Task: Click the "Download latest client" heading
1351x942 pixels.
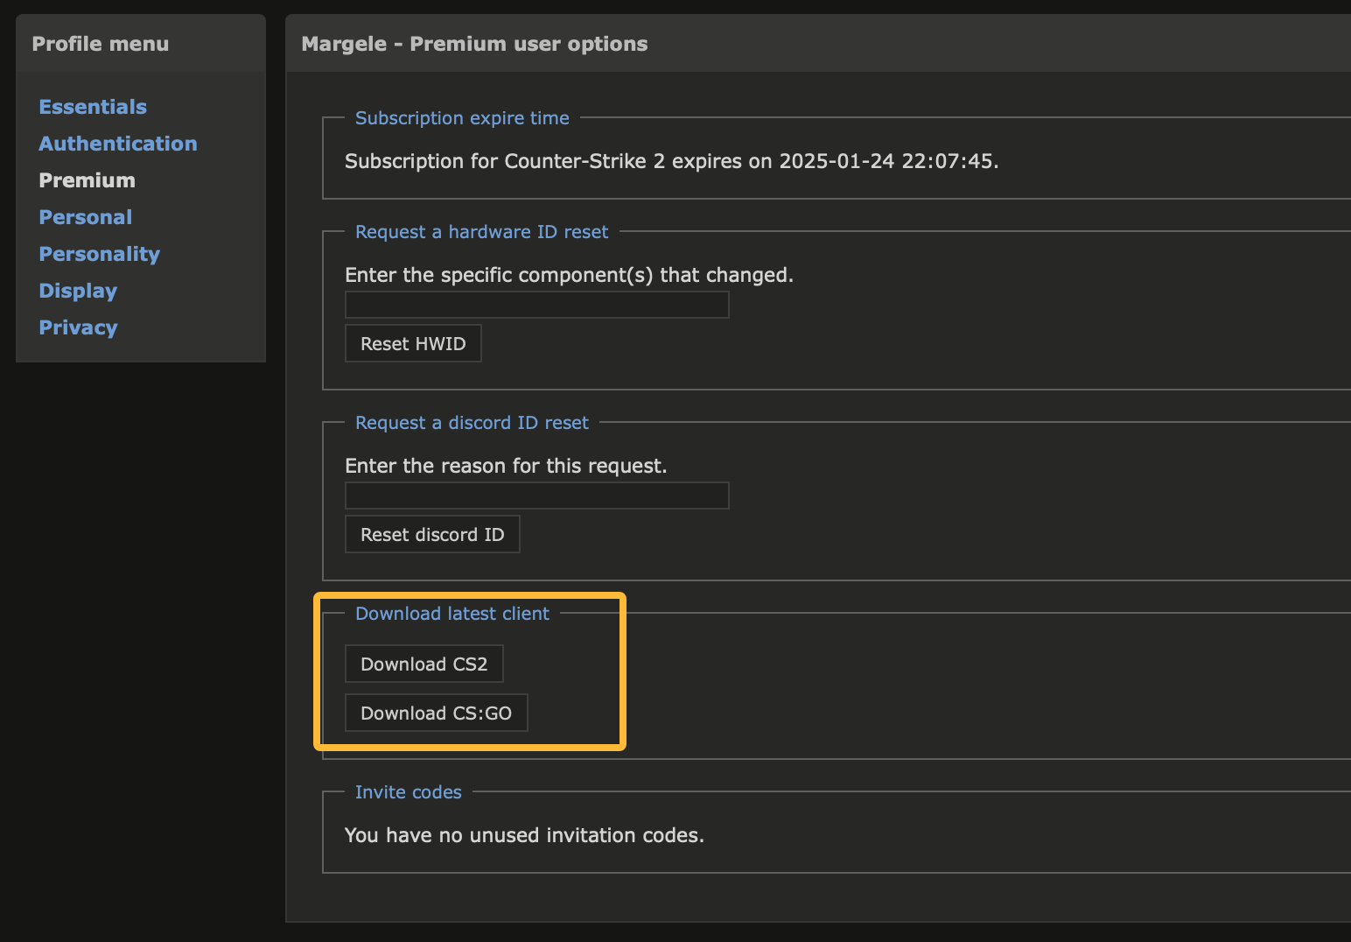Action: pos(452,614)
